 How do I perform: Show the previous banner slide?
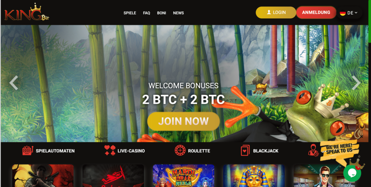(13, 83)
